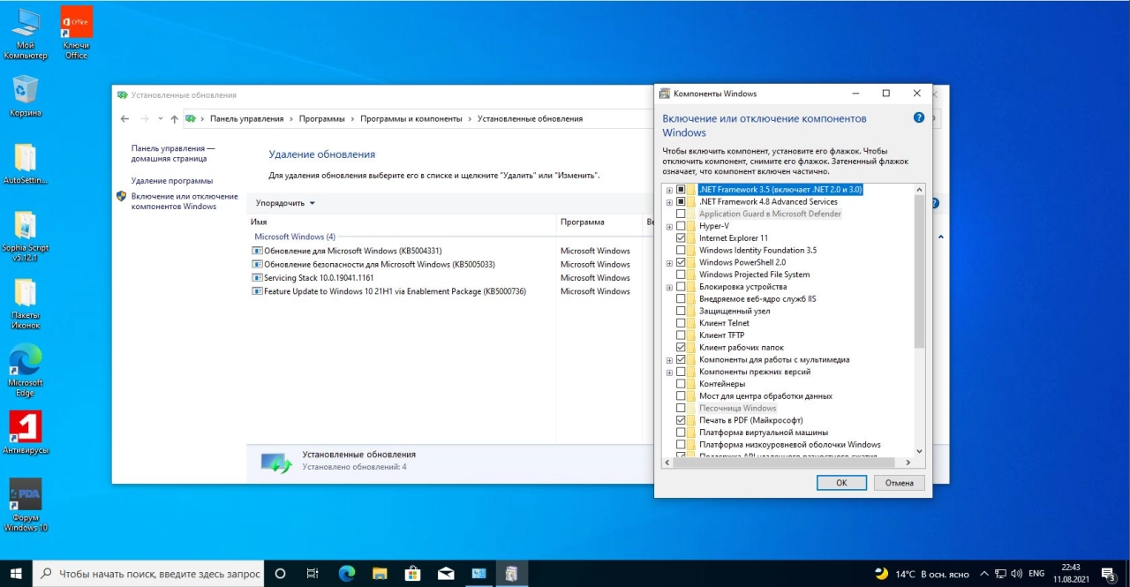Open the Антивирусы desktop shortcut

click(x=26, y=433)
